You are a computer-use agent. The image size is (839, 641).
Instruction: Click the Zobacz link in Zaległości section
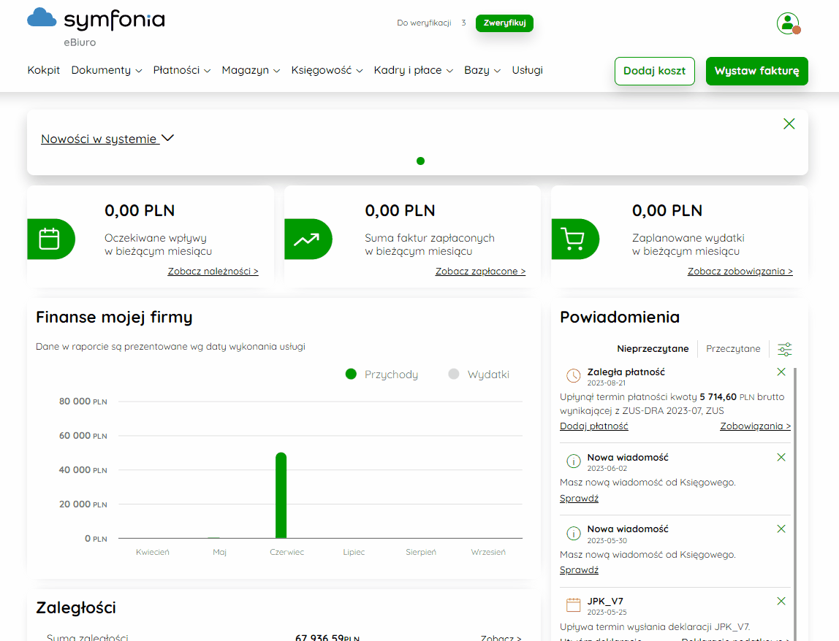(x=501, y=637)
